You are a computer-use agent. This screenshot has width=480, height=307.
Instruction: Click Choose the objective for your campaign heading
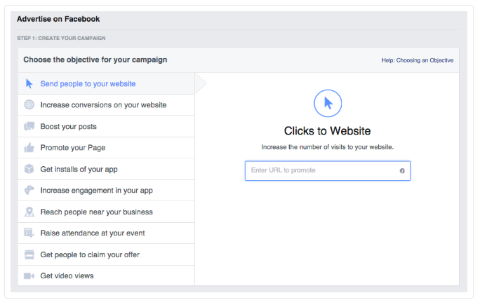pos(95,60)
